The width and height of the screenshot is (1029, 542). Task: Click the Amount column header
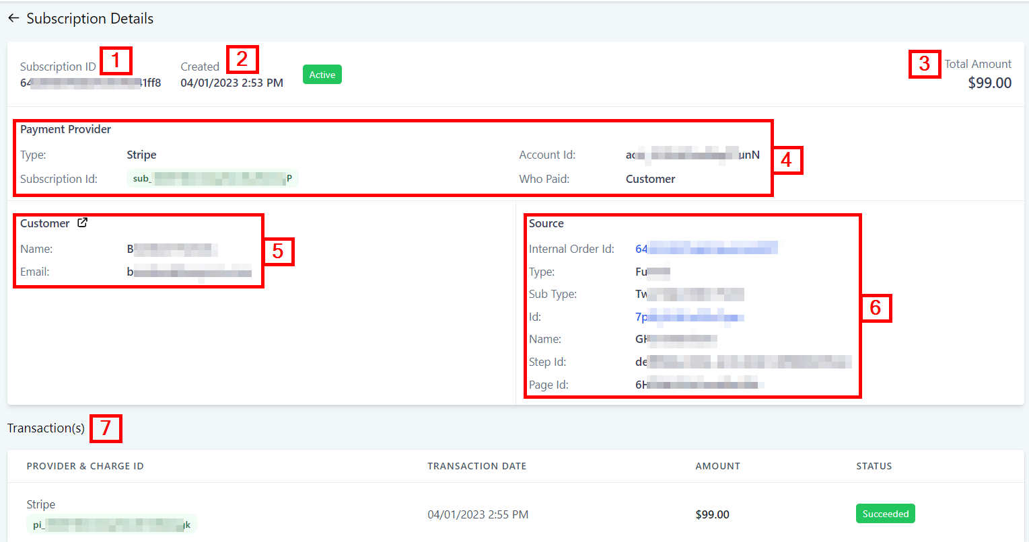(717, 466)
